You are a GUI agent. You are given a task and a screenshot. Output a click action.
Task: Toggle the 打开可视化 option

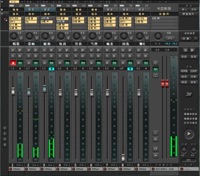point(183,123)
